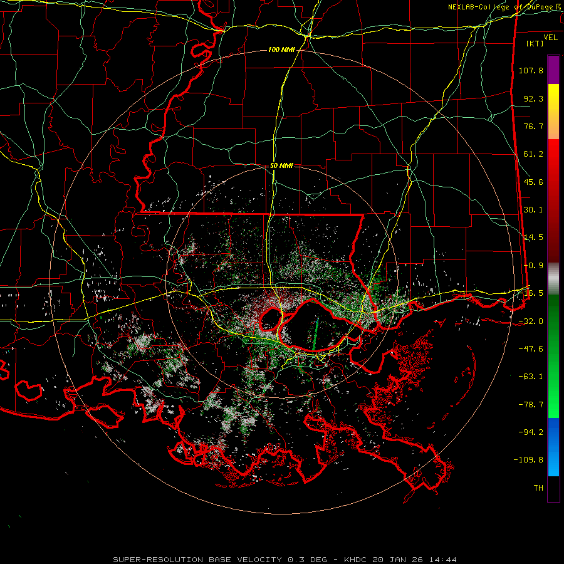The width and height of the screenshot is (564, 564).
Task: Click the green velocity spike inside the large lake
Action: (315, 333)
